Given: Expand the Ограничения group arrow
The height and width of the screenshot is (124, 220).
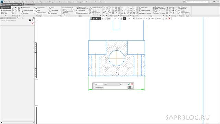Looking at the screenshot, I should click(x=130, y=16).
